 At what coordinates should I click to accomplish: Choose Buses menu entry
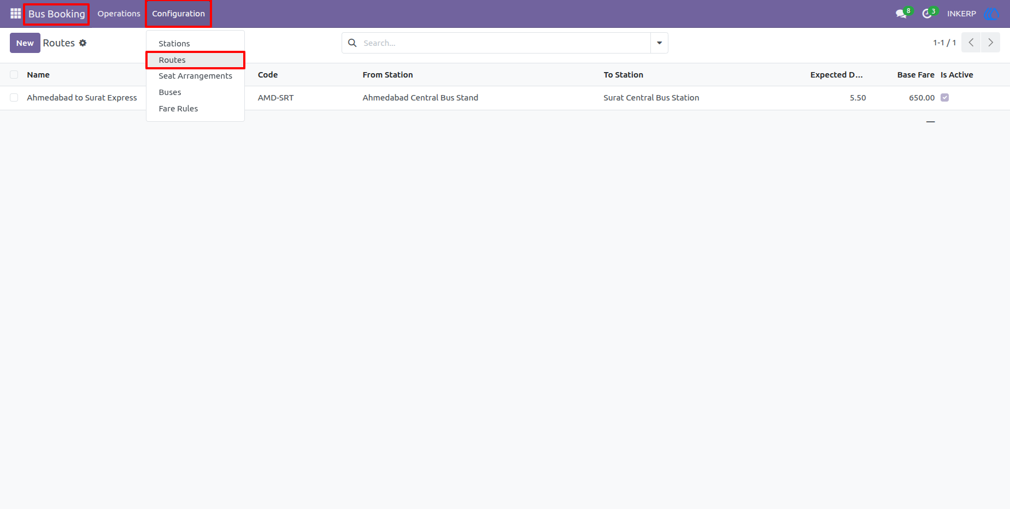tap(195, 92)
